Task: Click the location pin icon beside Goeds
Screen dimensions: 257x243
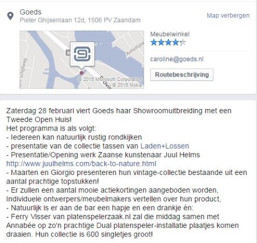Action: click(x=10, y=16)
